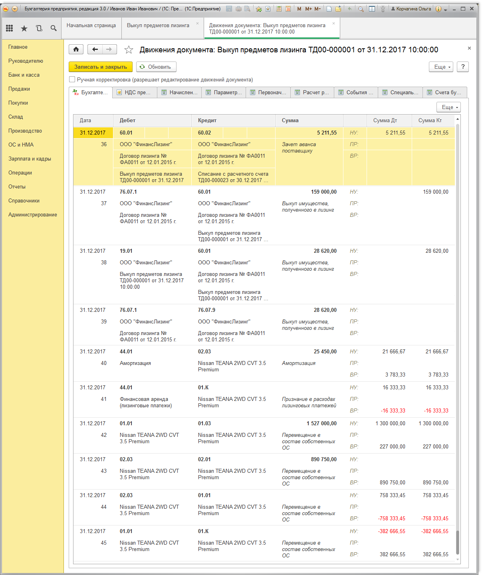Enable the Ручная корректировка checkbox
The width and height of the screenshot is (482, 575).
point(72,79)
